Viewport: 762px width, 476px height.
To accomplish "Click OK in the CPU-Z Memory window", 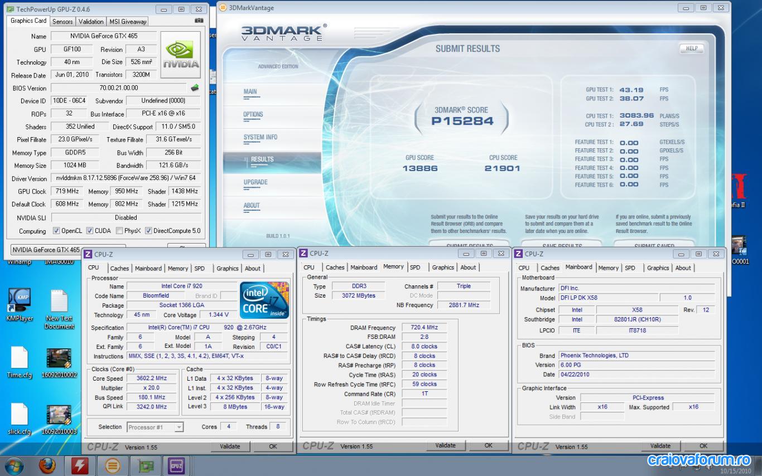I will click(x=488, y=445).
